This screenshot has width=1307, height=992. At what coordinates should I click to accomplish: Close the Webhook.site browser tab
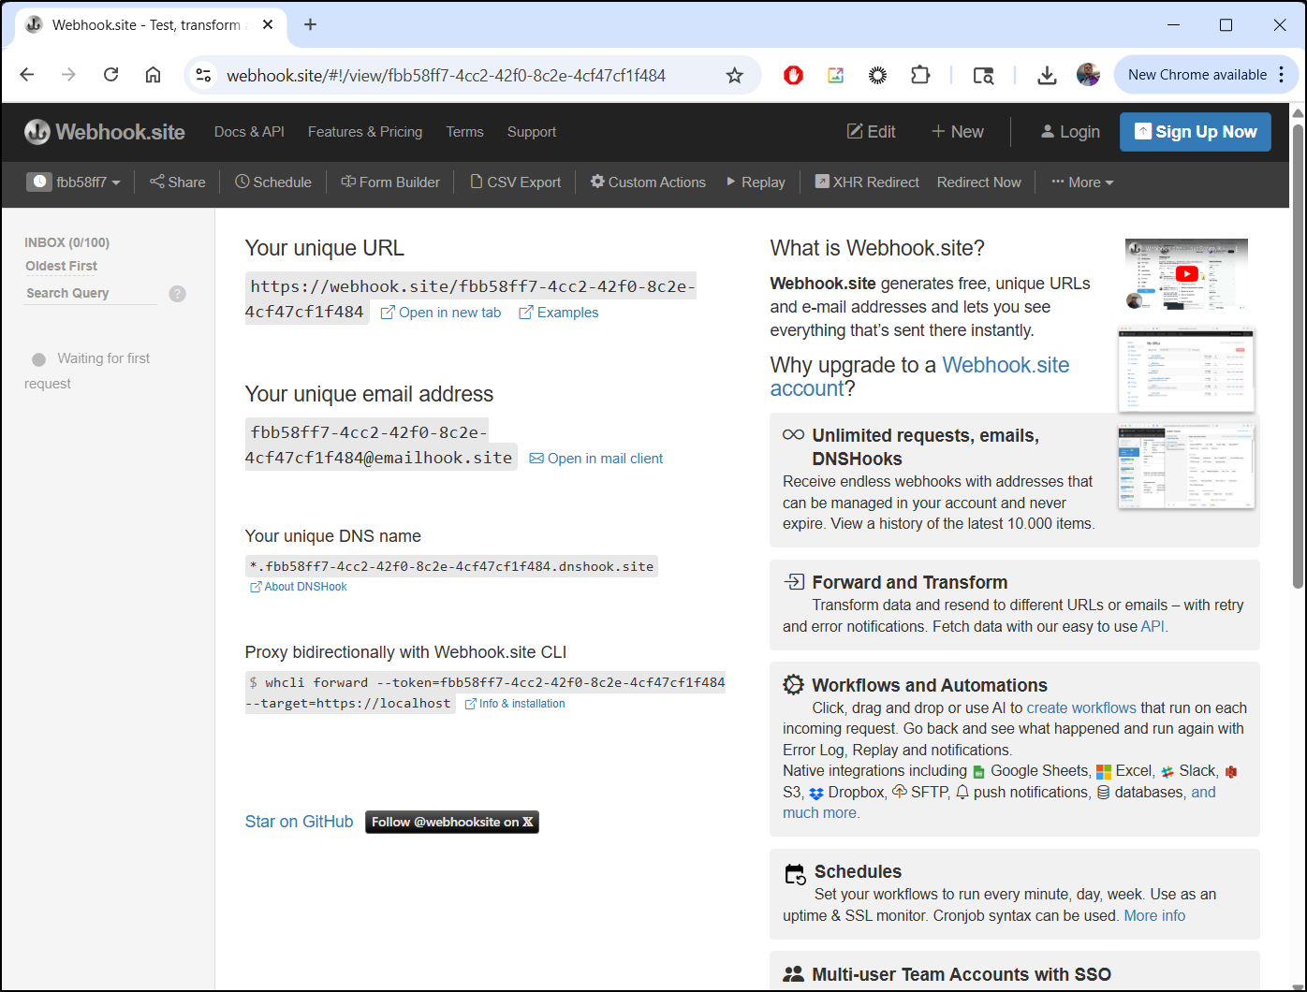click(x=268, y=24)
